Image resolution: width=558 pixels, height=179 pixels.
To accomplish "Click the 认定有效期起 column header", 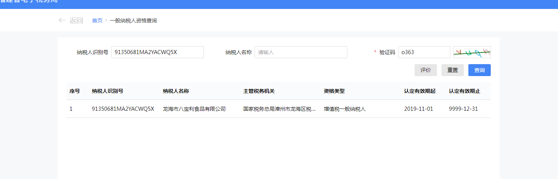I will tap(419, 91).
